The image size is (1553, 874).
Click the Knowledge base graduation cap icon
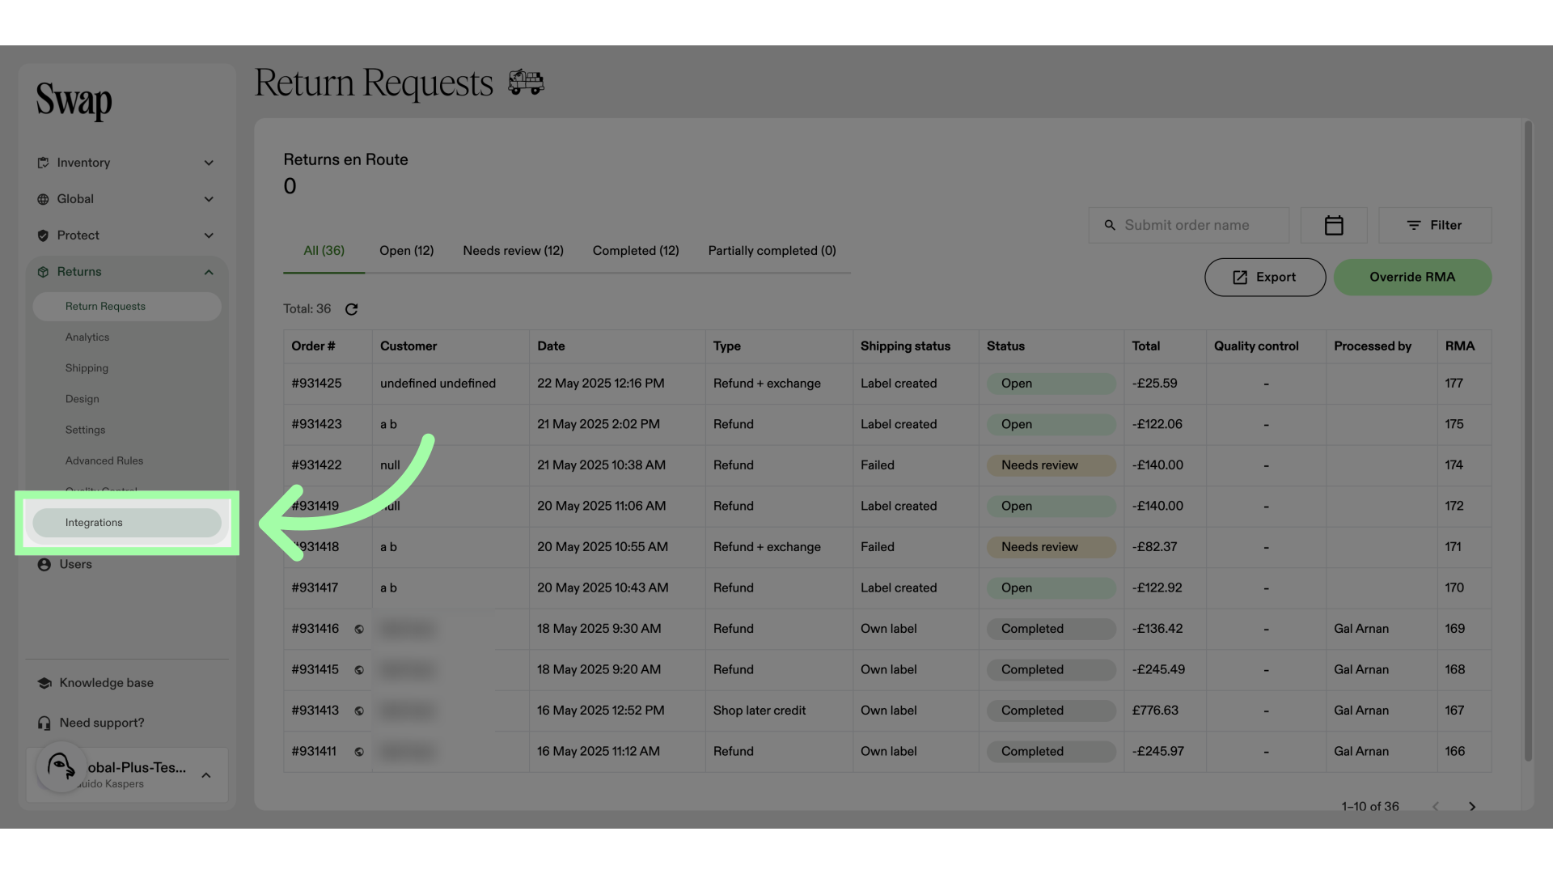click(44, 683)
